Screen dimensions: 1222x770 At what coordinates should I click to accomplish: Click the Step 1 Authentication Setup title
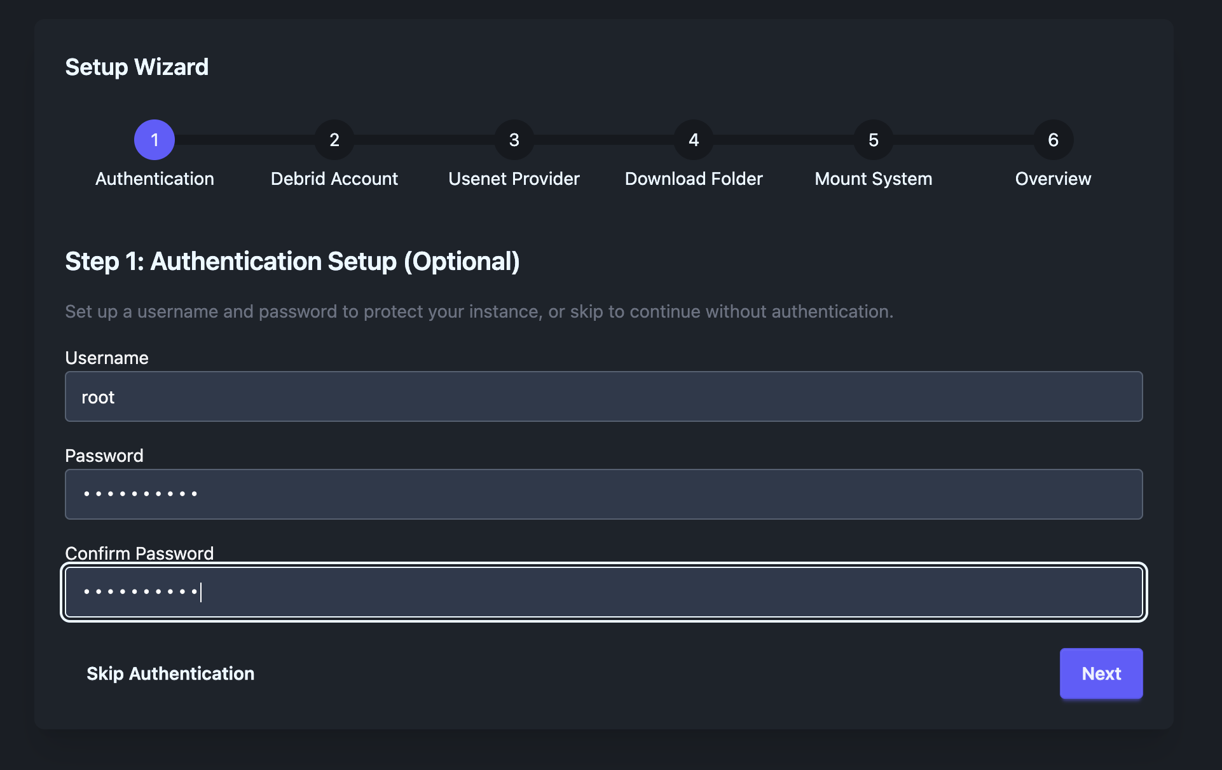coord(292,261)
